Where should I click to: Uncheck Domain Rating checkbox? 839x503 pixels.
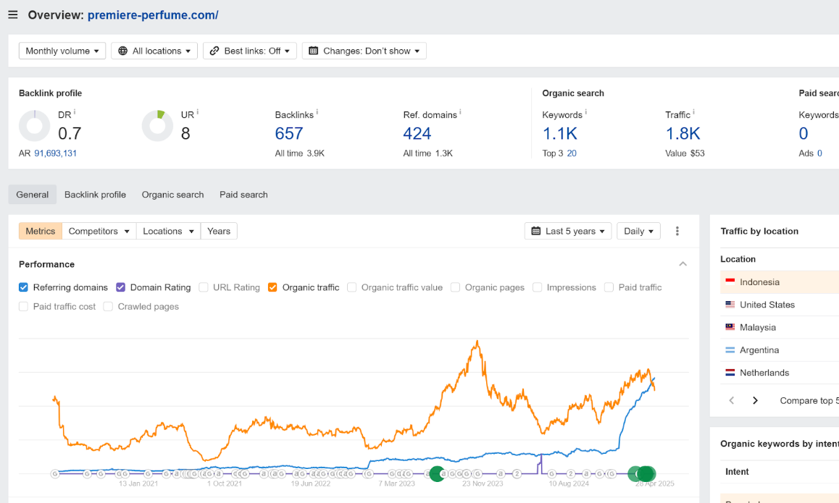pyautogui.click(x=120, y=287)
